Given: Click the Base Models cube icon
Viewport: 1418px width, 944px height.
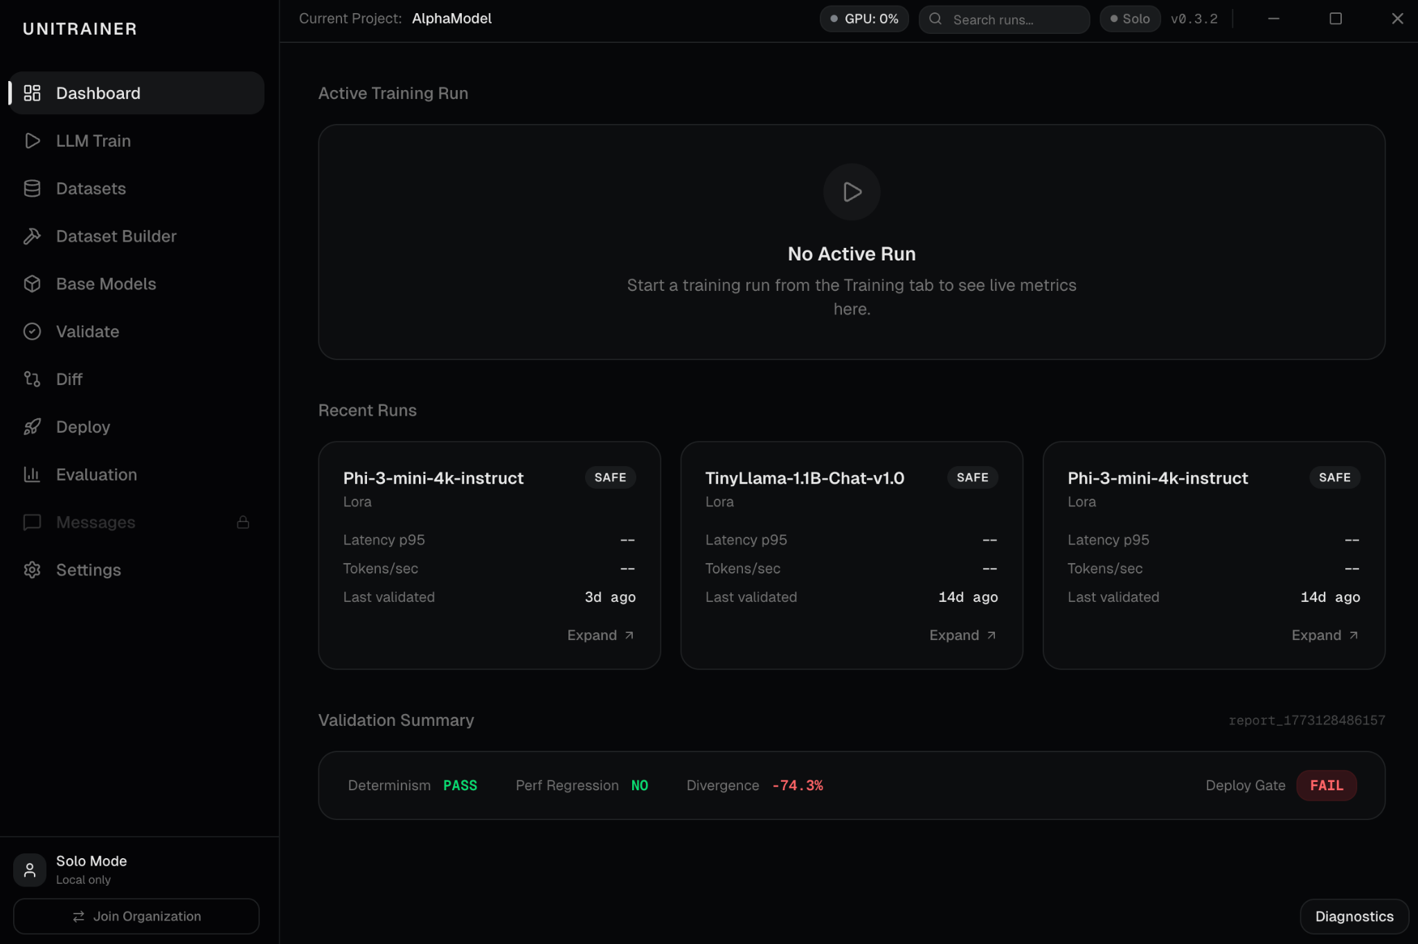Looking at the screenshot, I should (x=32, y=284).
